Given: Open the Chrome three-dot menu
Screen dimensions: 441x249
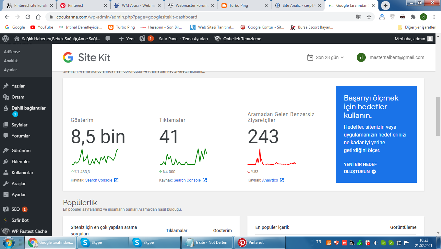Looking at the screenshot, I should [x=434, y=17].
